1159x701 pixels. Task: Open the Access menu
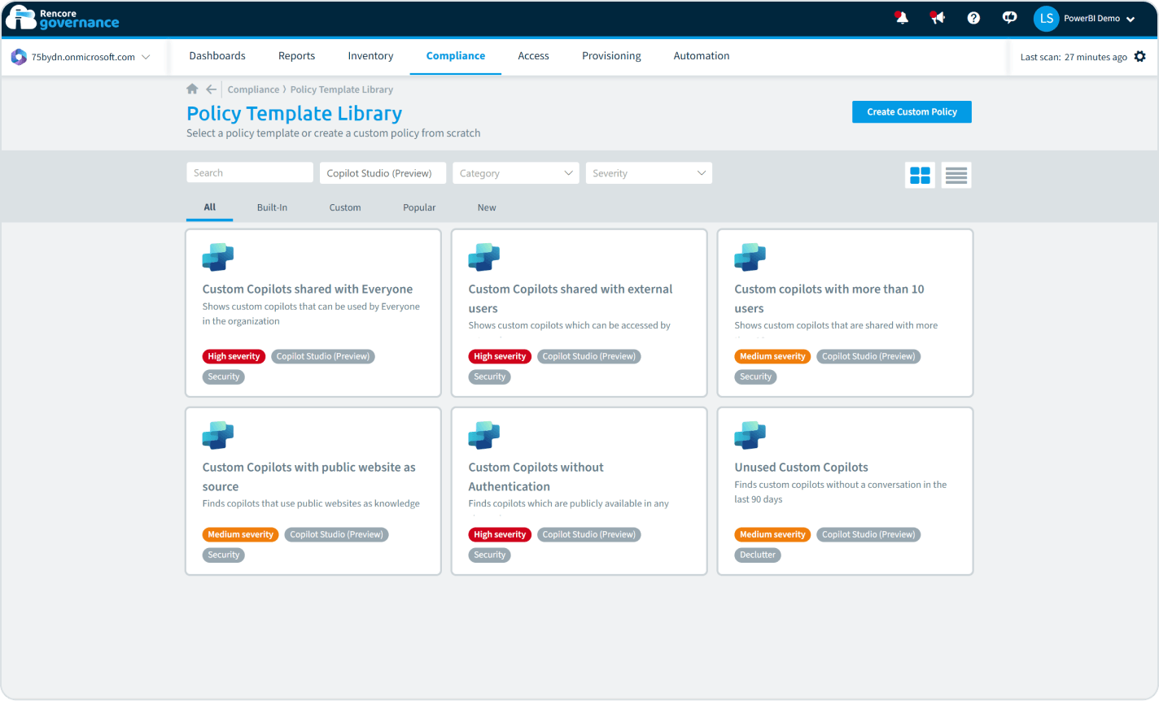[533, 56]
